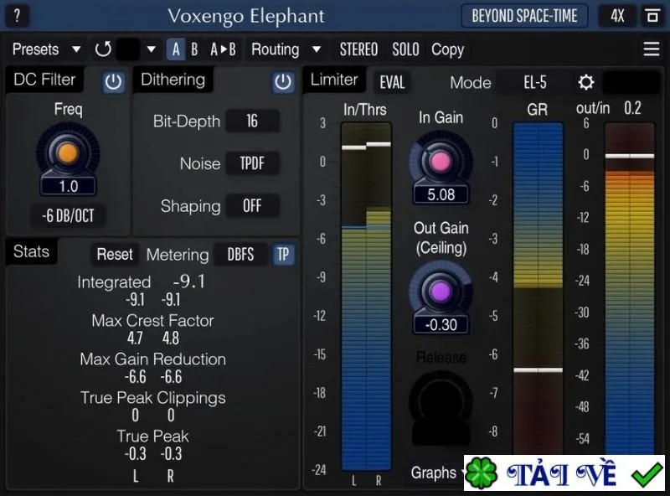Click the black box right of gear
This screenshot has width=670, height=496.
click(630, 82)
